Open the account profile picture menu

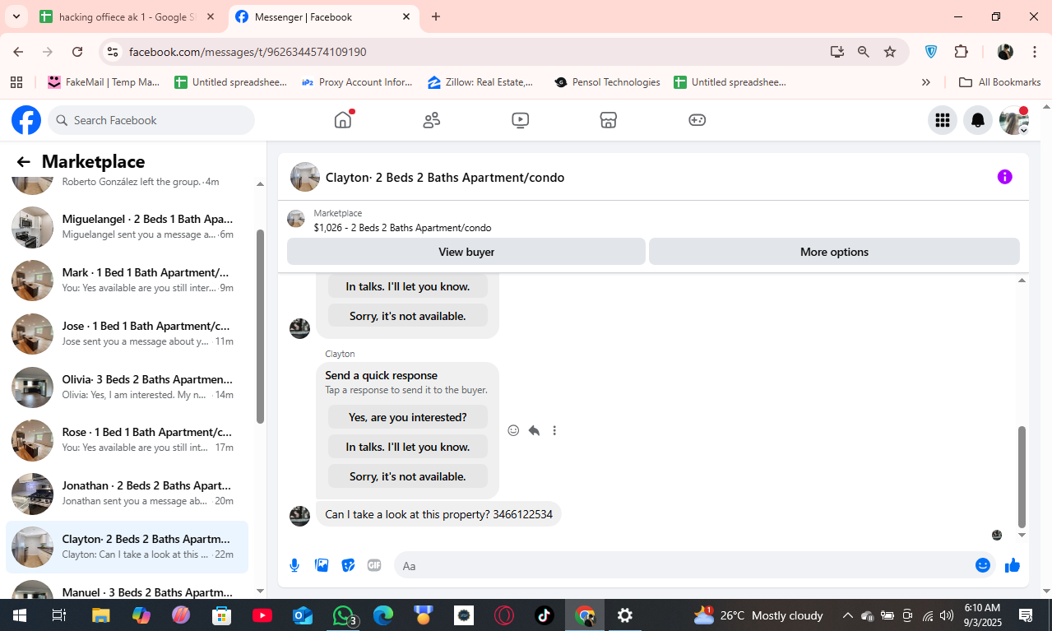pos(1013,120)
